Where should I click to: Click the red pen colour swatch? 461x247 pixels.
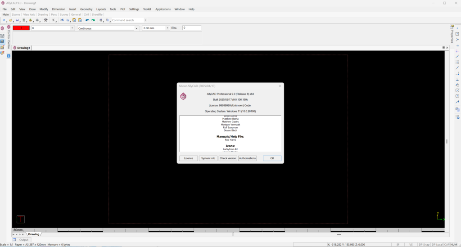(21, 28)
